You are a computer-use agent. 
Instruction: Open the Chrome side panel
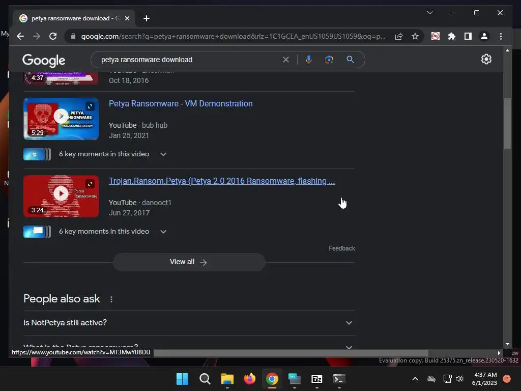(x=468, y=36)
